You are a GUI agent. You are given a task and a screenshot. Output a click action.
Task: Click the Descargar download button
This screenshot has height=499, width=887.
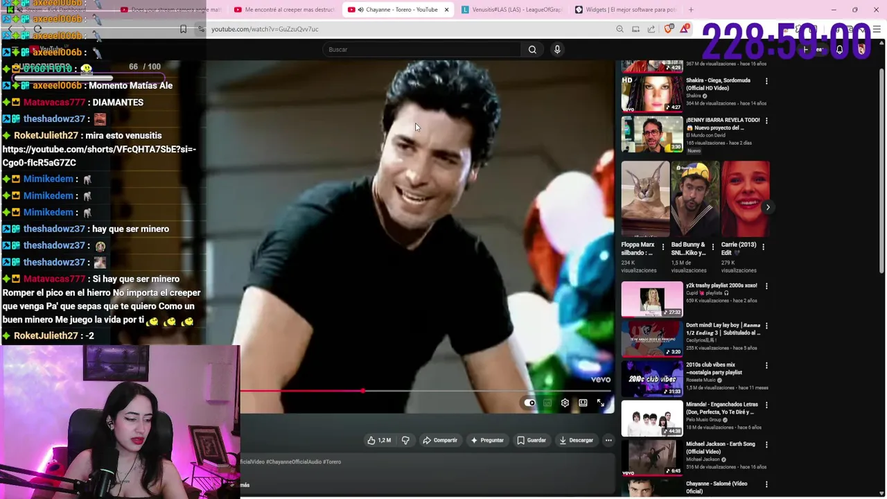pos(576,440)
